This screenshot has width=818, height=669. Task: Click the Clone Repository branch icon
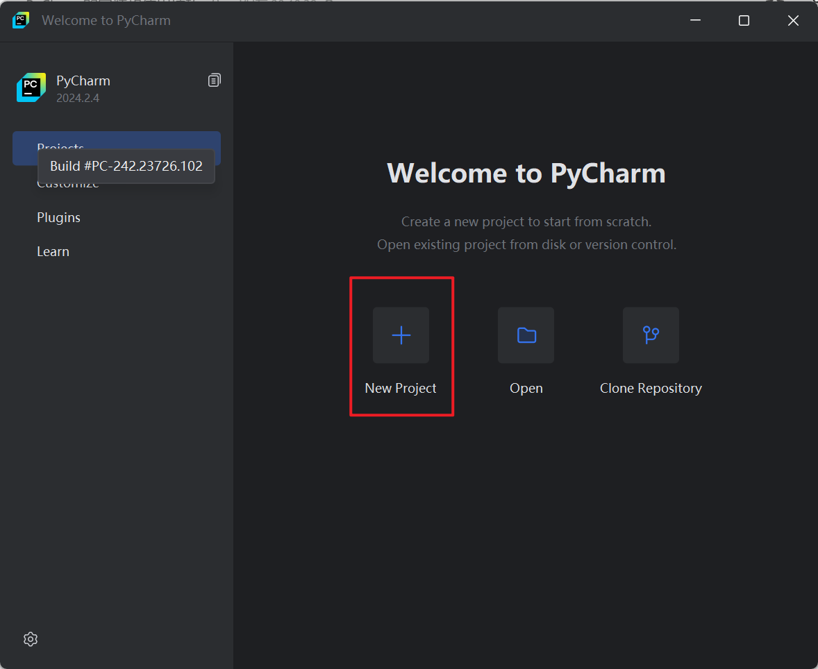651,335
